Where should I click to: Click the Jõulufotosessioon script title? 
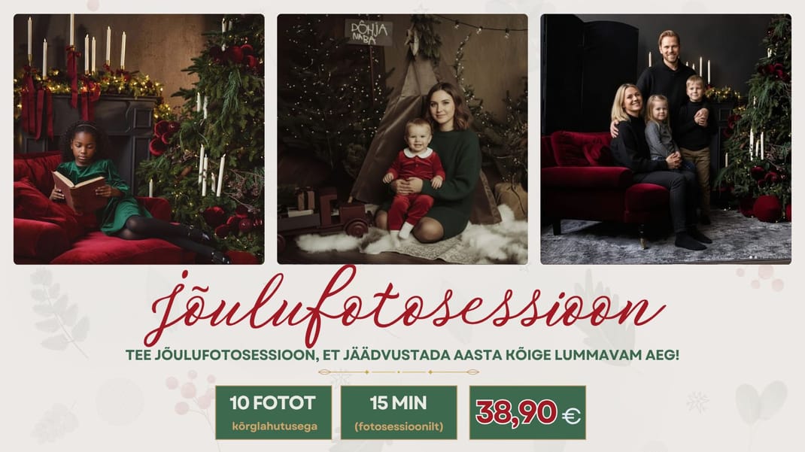(x=405, y=306)
